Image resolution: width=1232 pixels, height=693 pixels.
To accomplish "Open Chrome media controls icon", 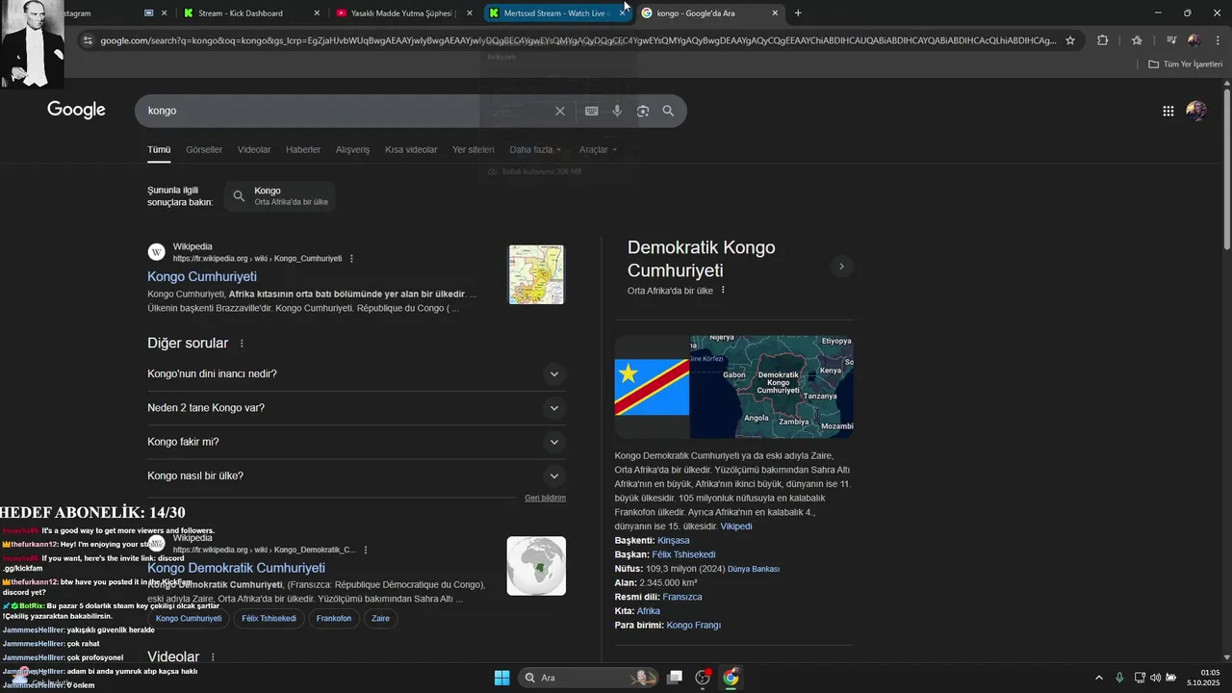I will click(x=1171, y=40).
